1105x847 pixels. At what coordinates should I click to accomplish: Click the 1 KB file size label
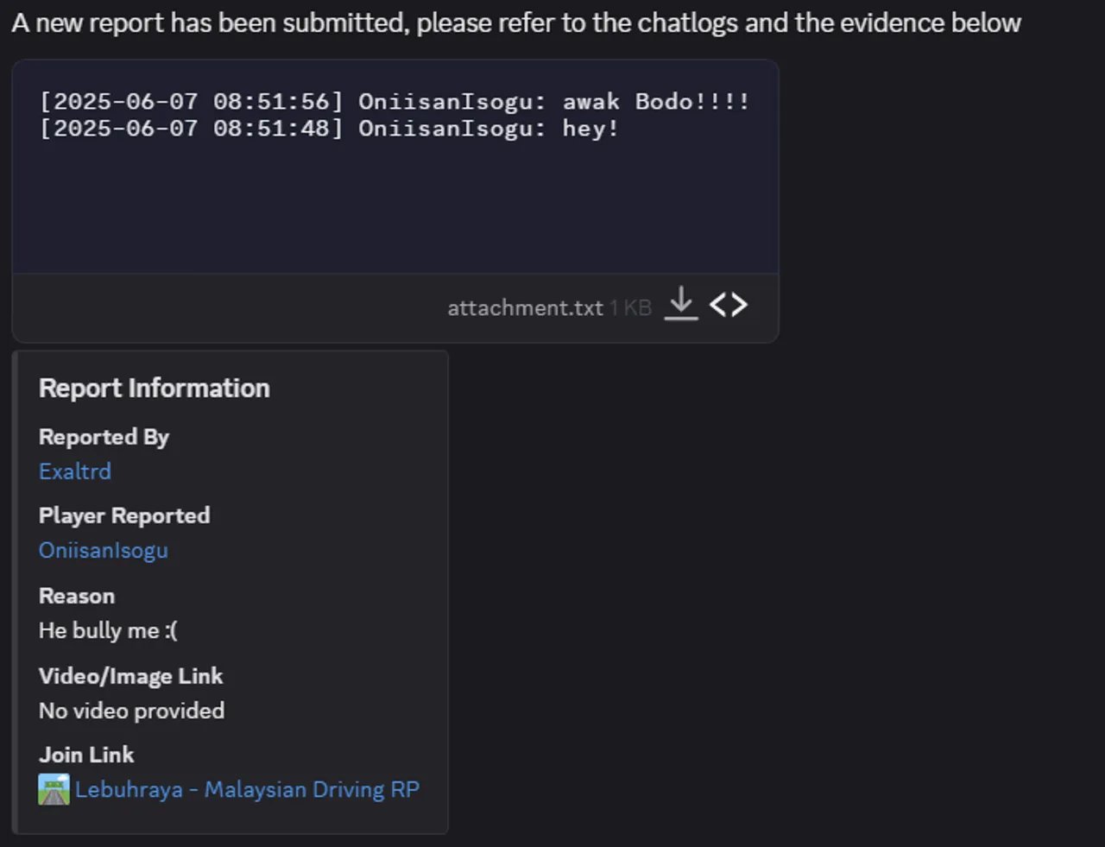coord(630,308)
